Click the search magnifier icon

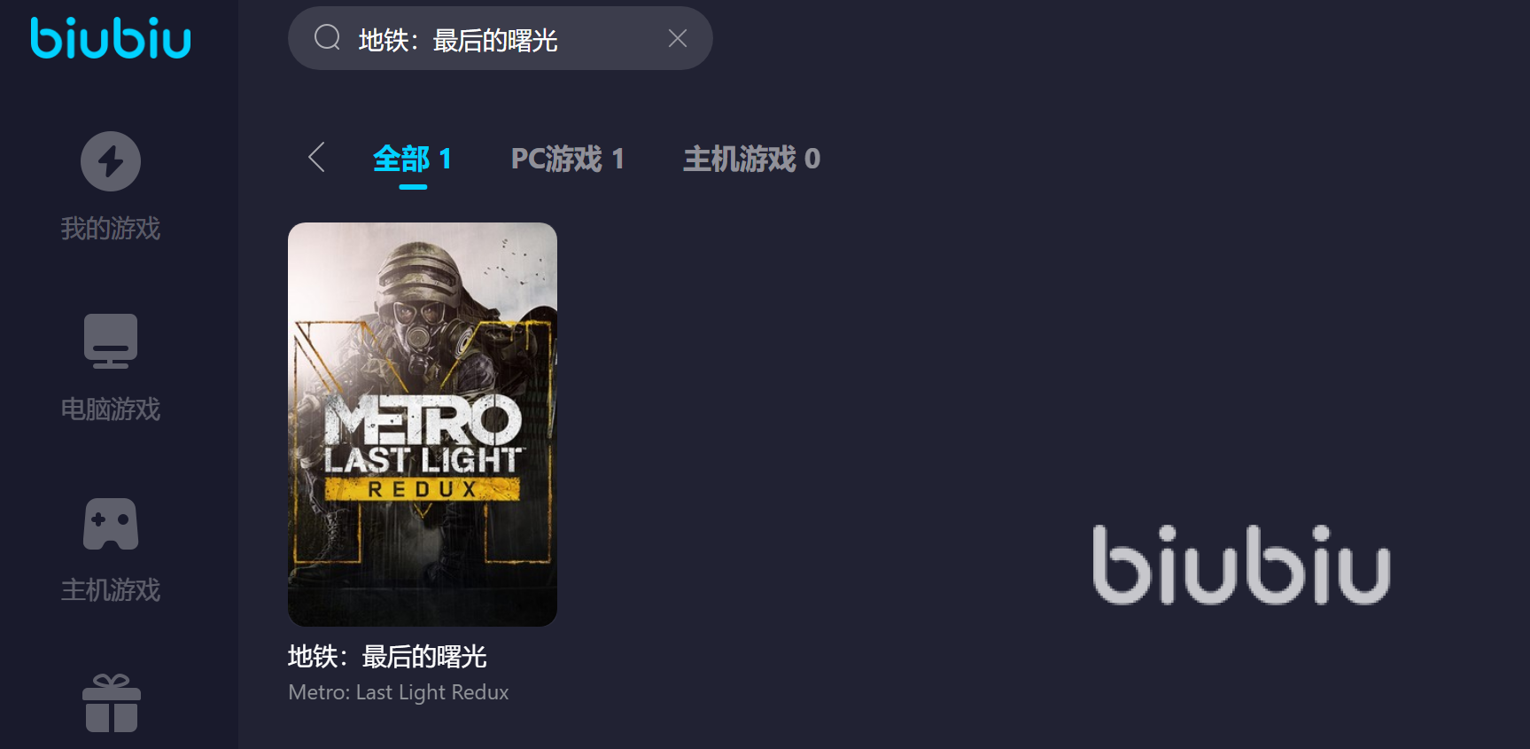[327, 38]
